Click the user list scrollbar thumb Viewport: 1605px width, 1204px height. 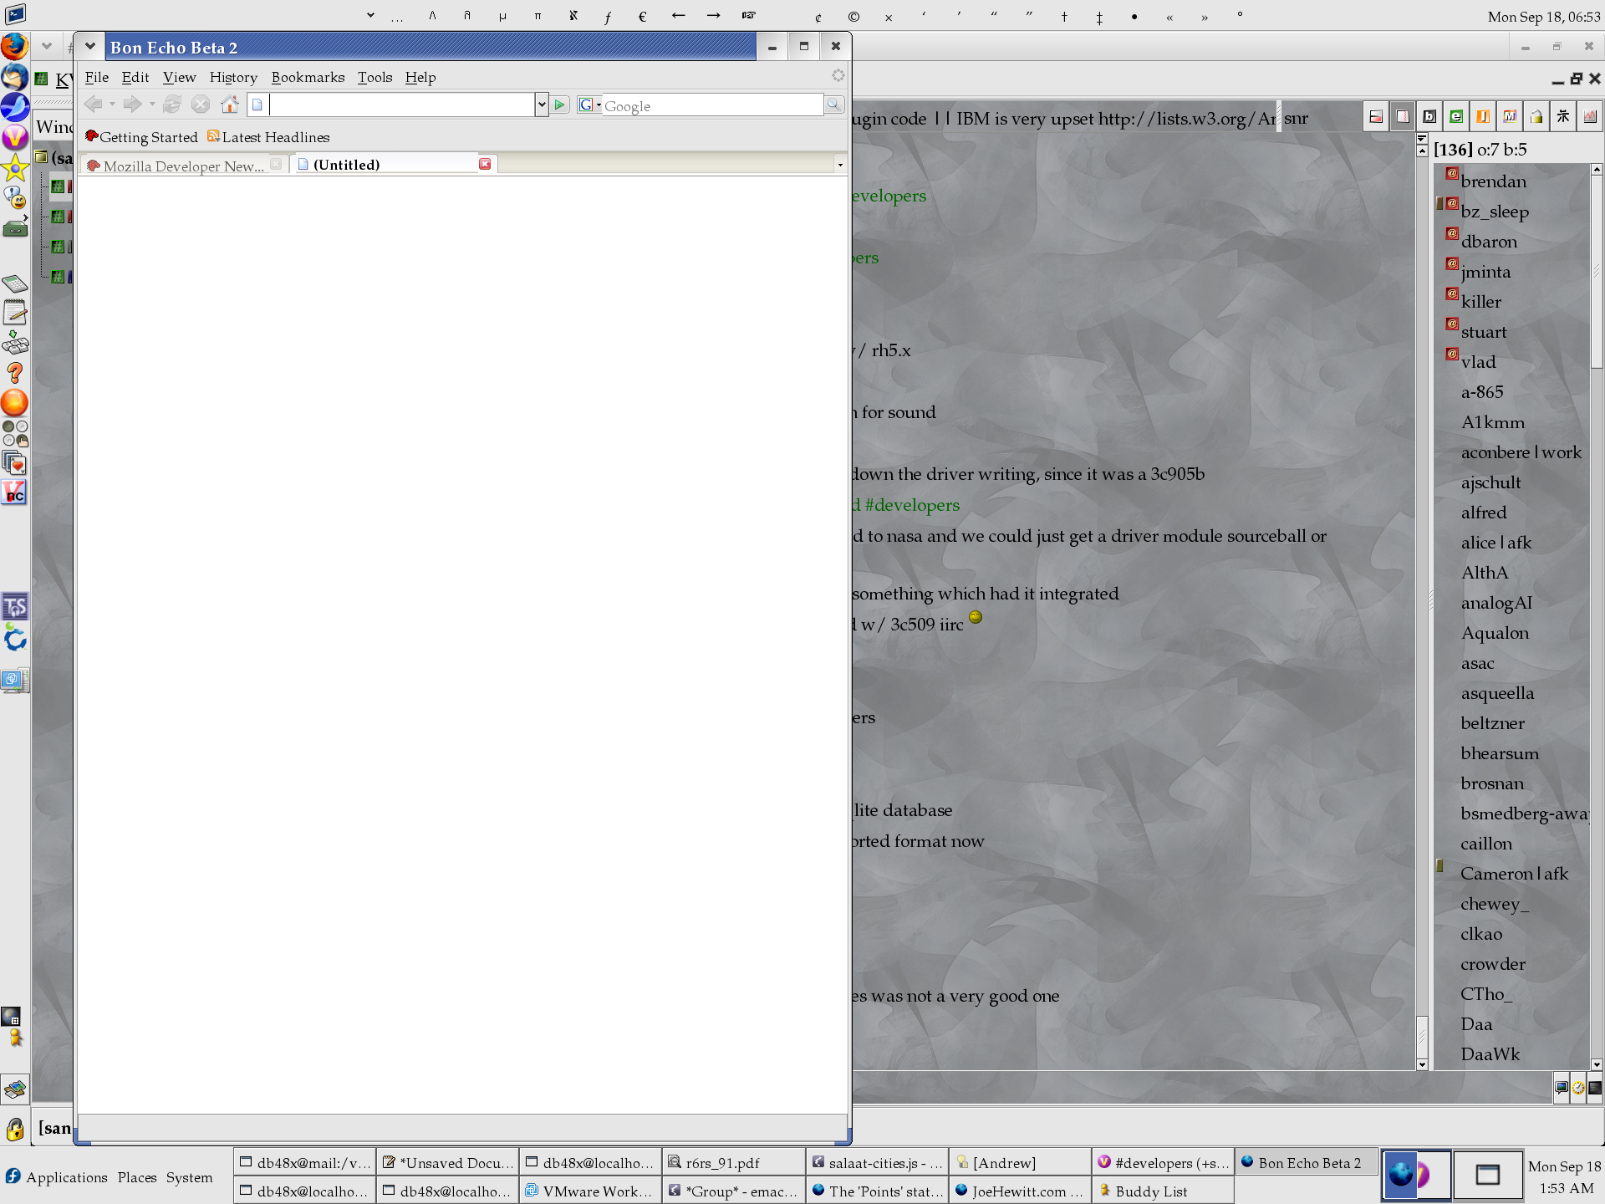tap(1597, 270)
